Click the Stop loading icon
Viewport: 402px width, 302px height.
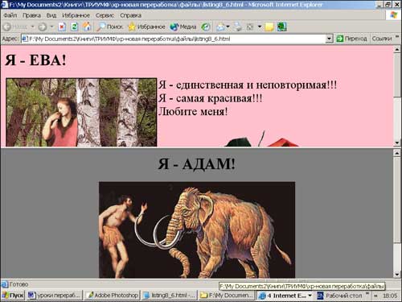(62, 27)
